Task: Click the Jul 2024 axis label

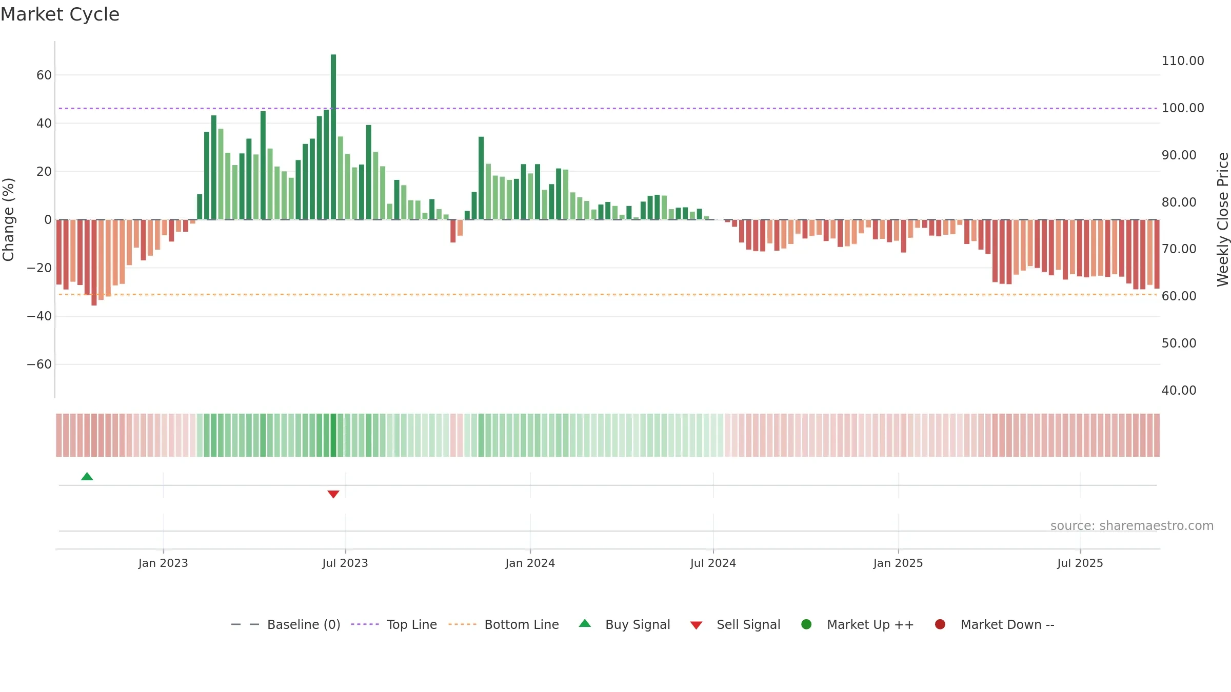Action: coord(713,563)
